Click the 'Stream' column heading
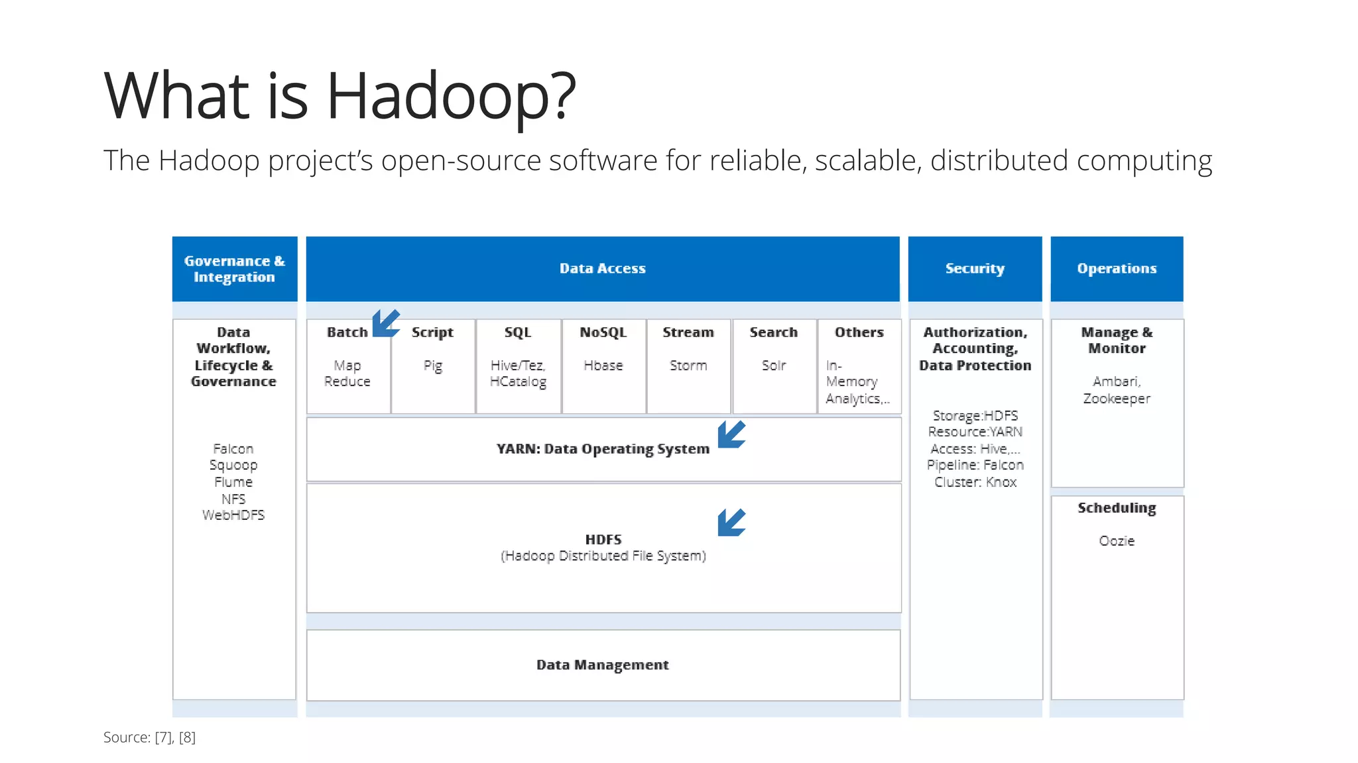The image size is (1358, 763). pyautogui.click(x=688, y=332)
